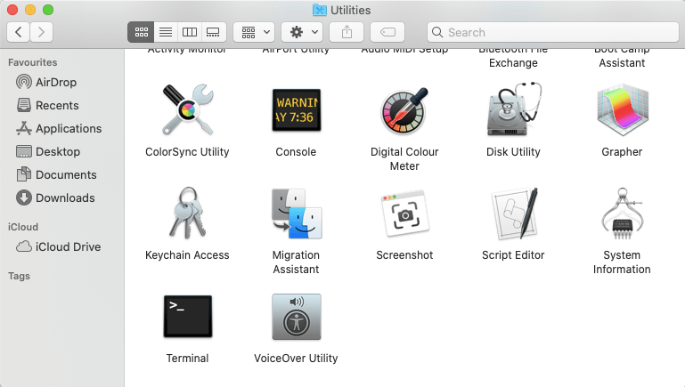Go forward with the right arrow
Viewport: 685px width, 387px height.
click(x=42, y=32)
